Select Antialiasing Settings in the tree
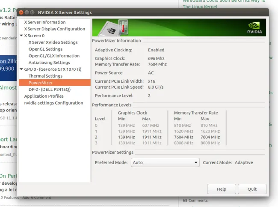The width and height of the screenshot is (278, 207). [x=49, y=63]
